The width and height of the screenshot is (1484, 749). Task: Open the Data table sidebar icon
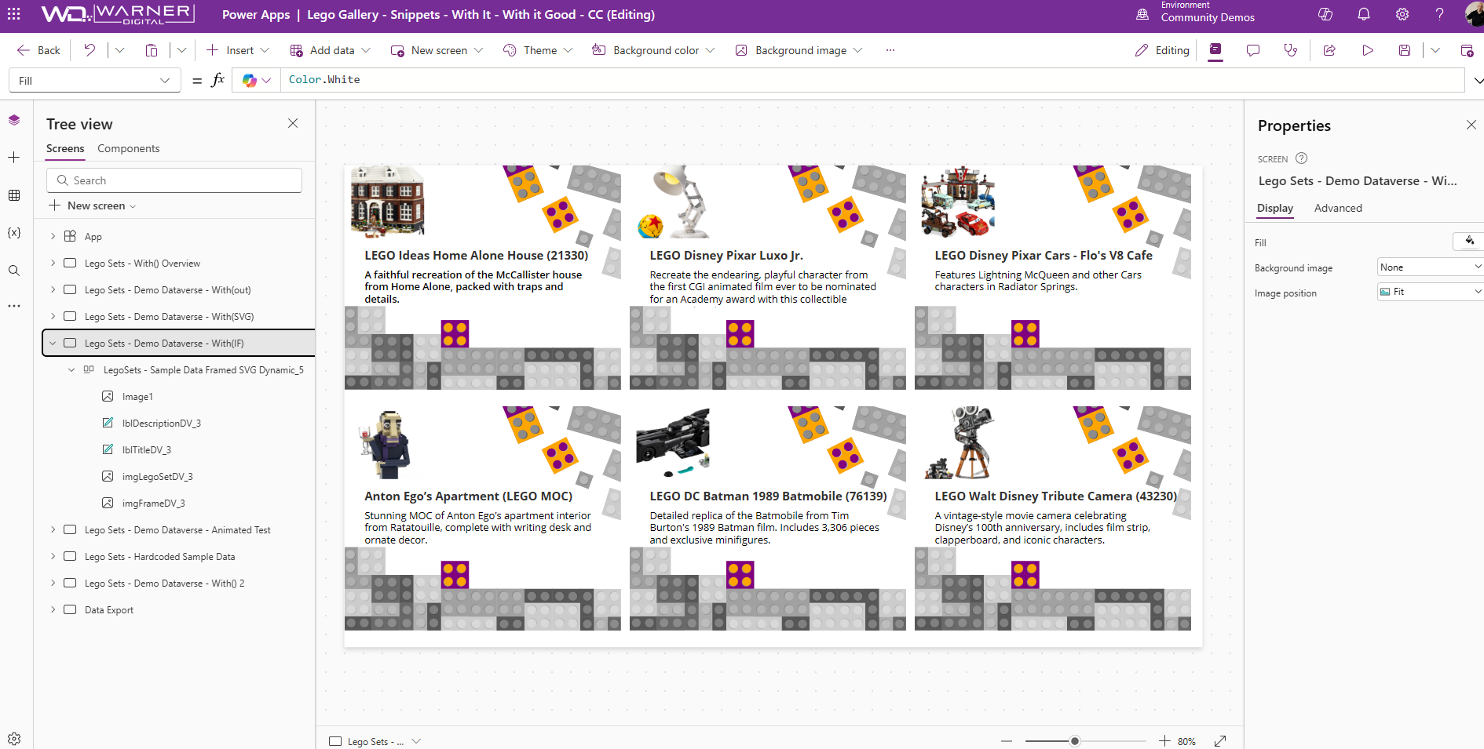(x=14, y=195)
